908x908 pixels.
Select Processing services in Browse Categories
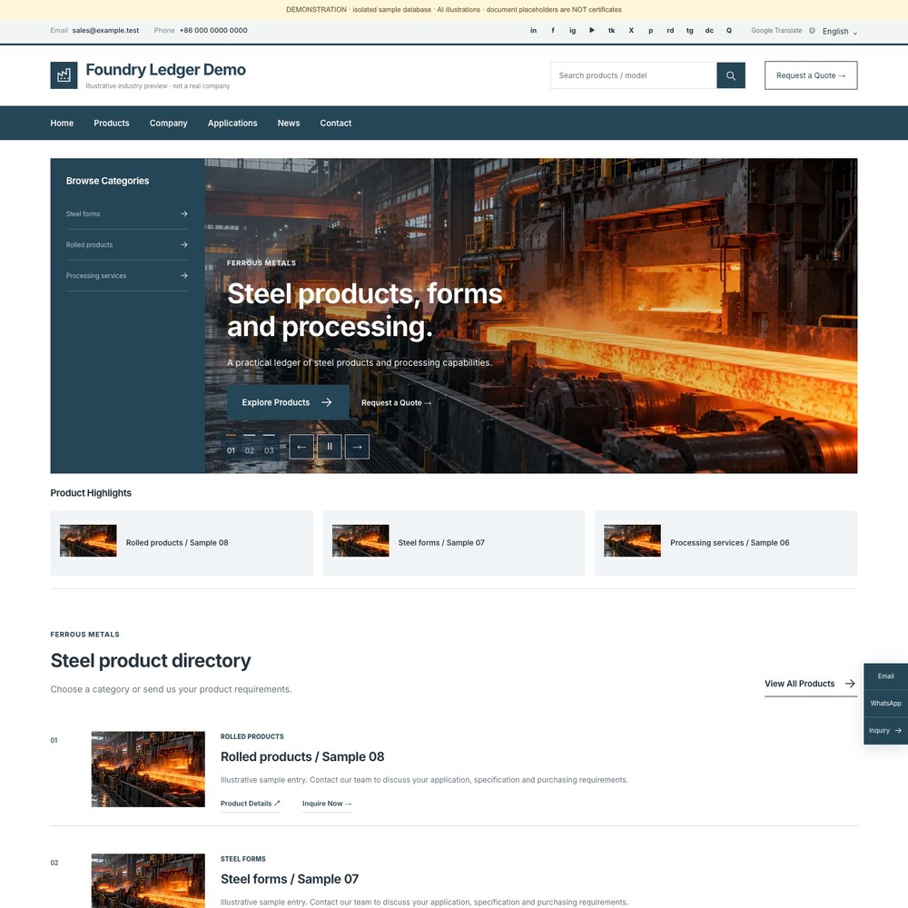[x=127, y=276]
